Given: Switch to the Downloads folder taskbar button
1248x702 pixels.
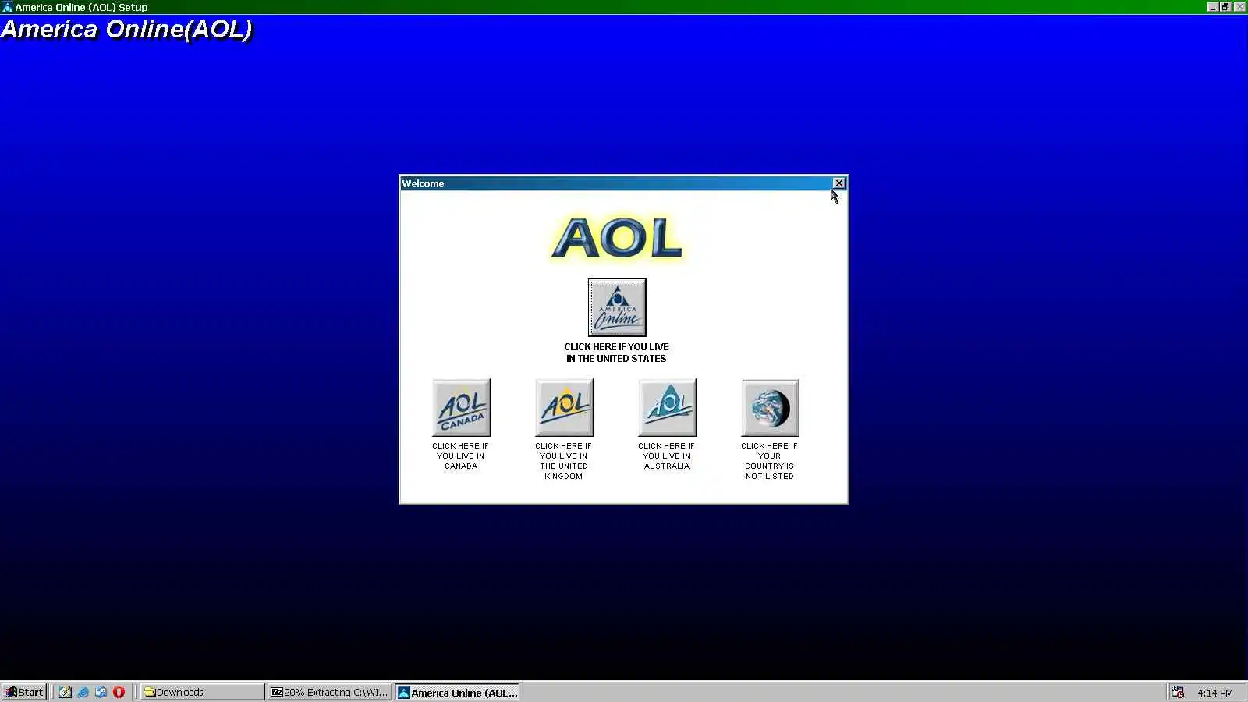Looking at the screenshot, I should tap(203, 692).
